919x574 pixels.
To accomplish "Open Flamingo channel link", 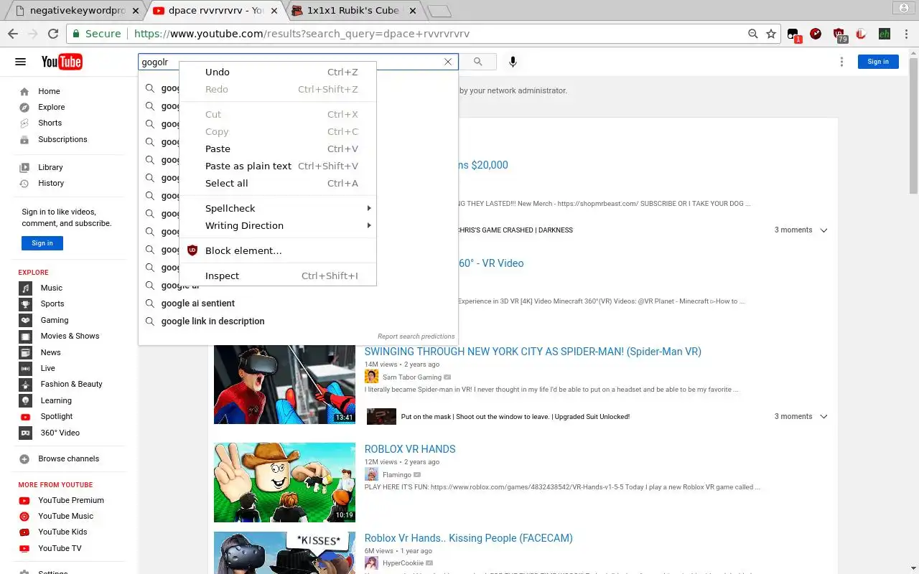I will click(397, 474).
